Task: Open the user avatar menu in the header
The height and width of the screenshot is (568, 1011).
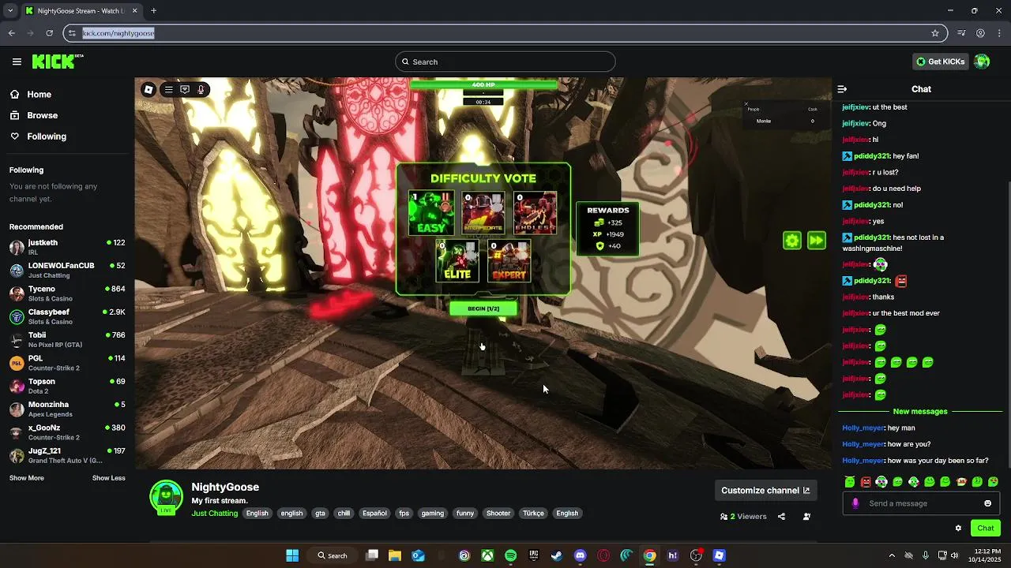Action: coord(982,62)
